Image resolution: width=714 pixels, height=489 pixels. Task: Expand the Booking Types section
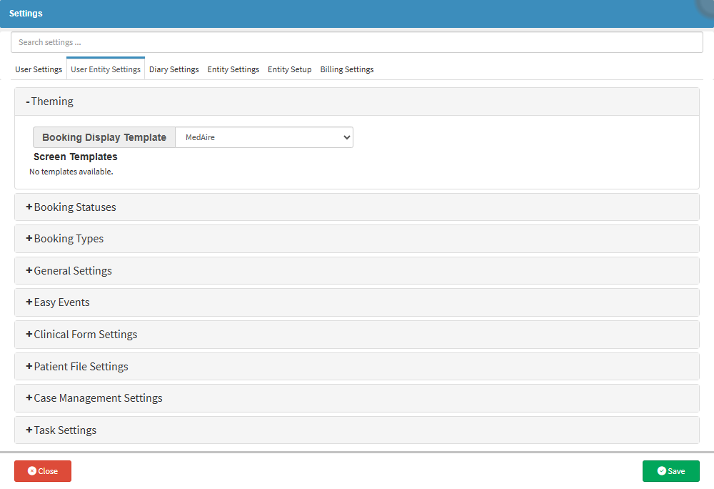(x=66, y=239)
